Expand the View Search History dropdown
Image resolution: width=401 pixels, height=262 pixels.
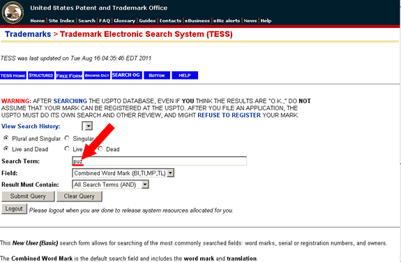pyautogui.click(x=87, y=126)
